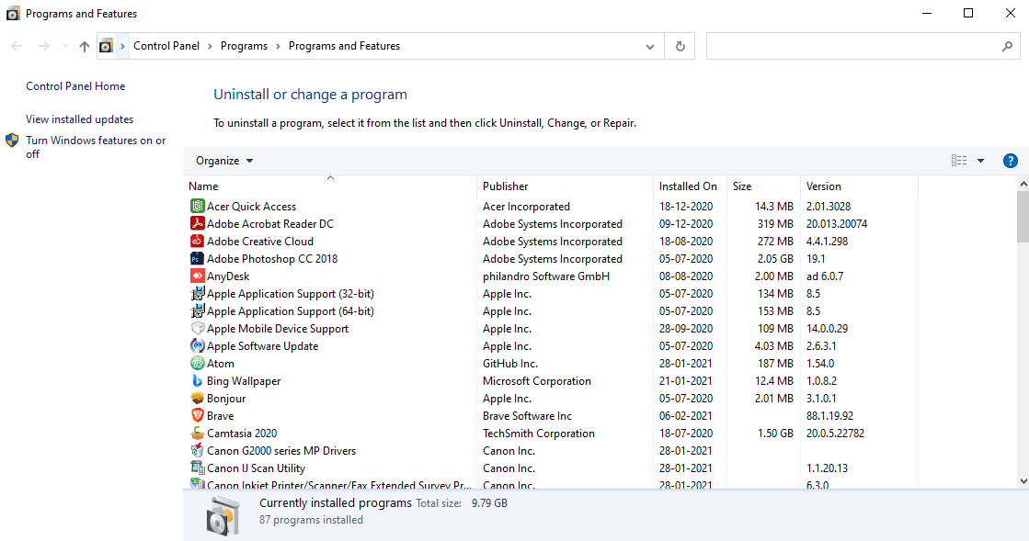Sort by the Version column header
1029x541 pixels.
(x=859, y=186)
